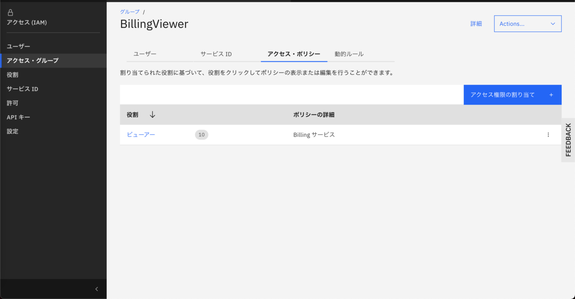This screenshot has height=299, width=575.
Task: Click the アクセス (IAM) lock icon
Action: pyautogui.click(x=10, y=12)
